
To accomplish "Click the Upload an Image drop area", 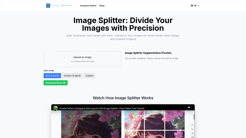I will click(x=82, y=59).
